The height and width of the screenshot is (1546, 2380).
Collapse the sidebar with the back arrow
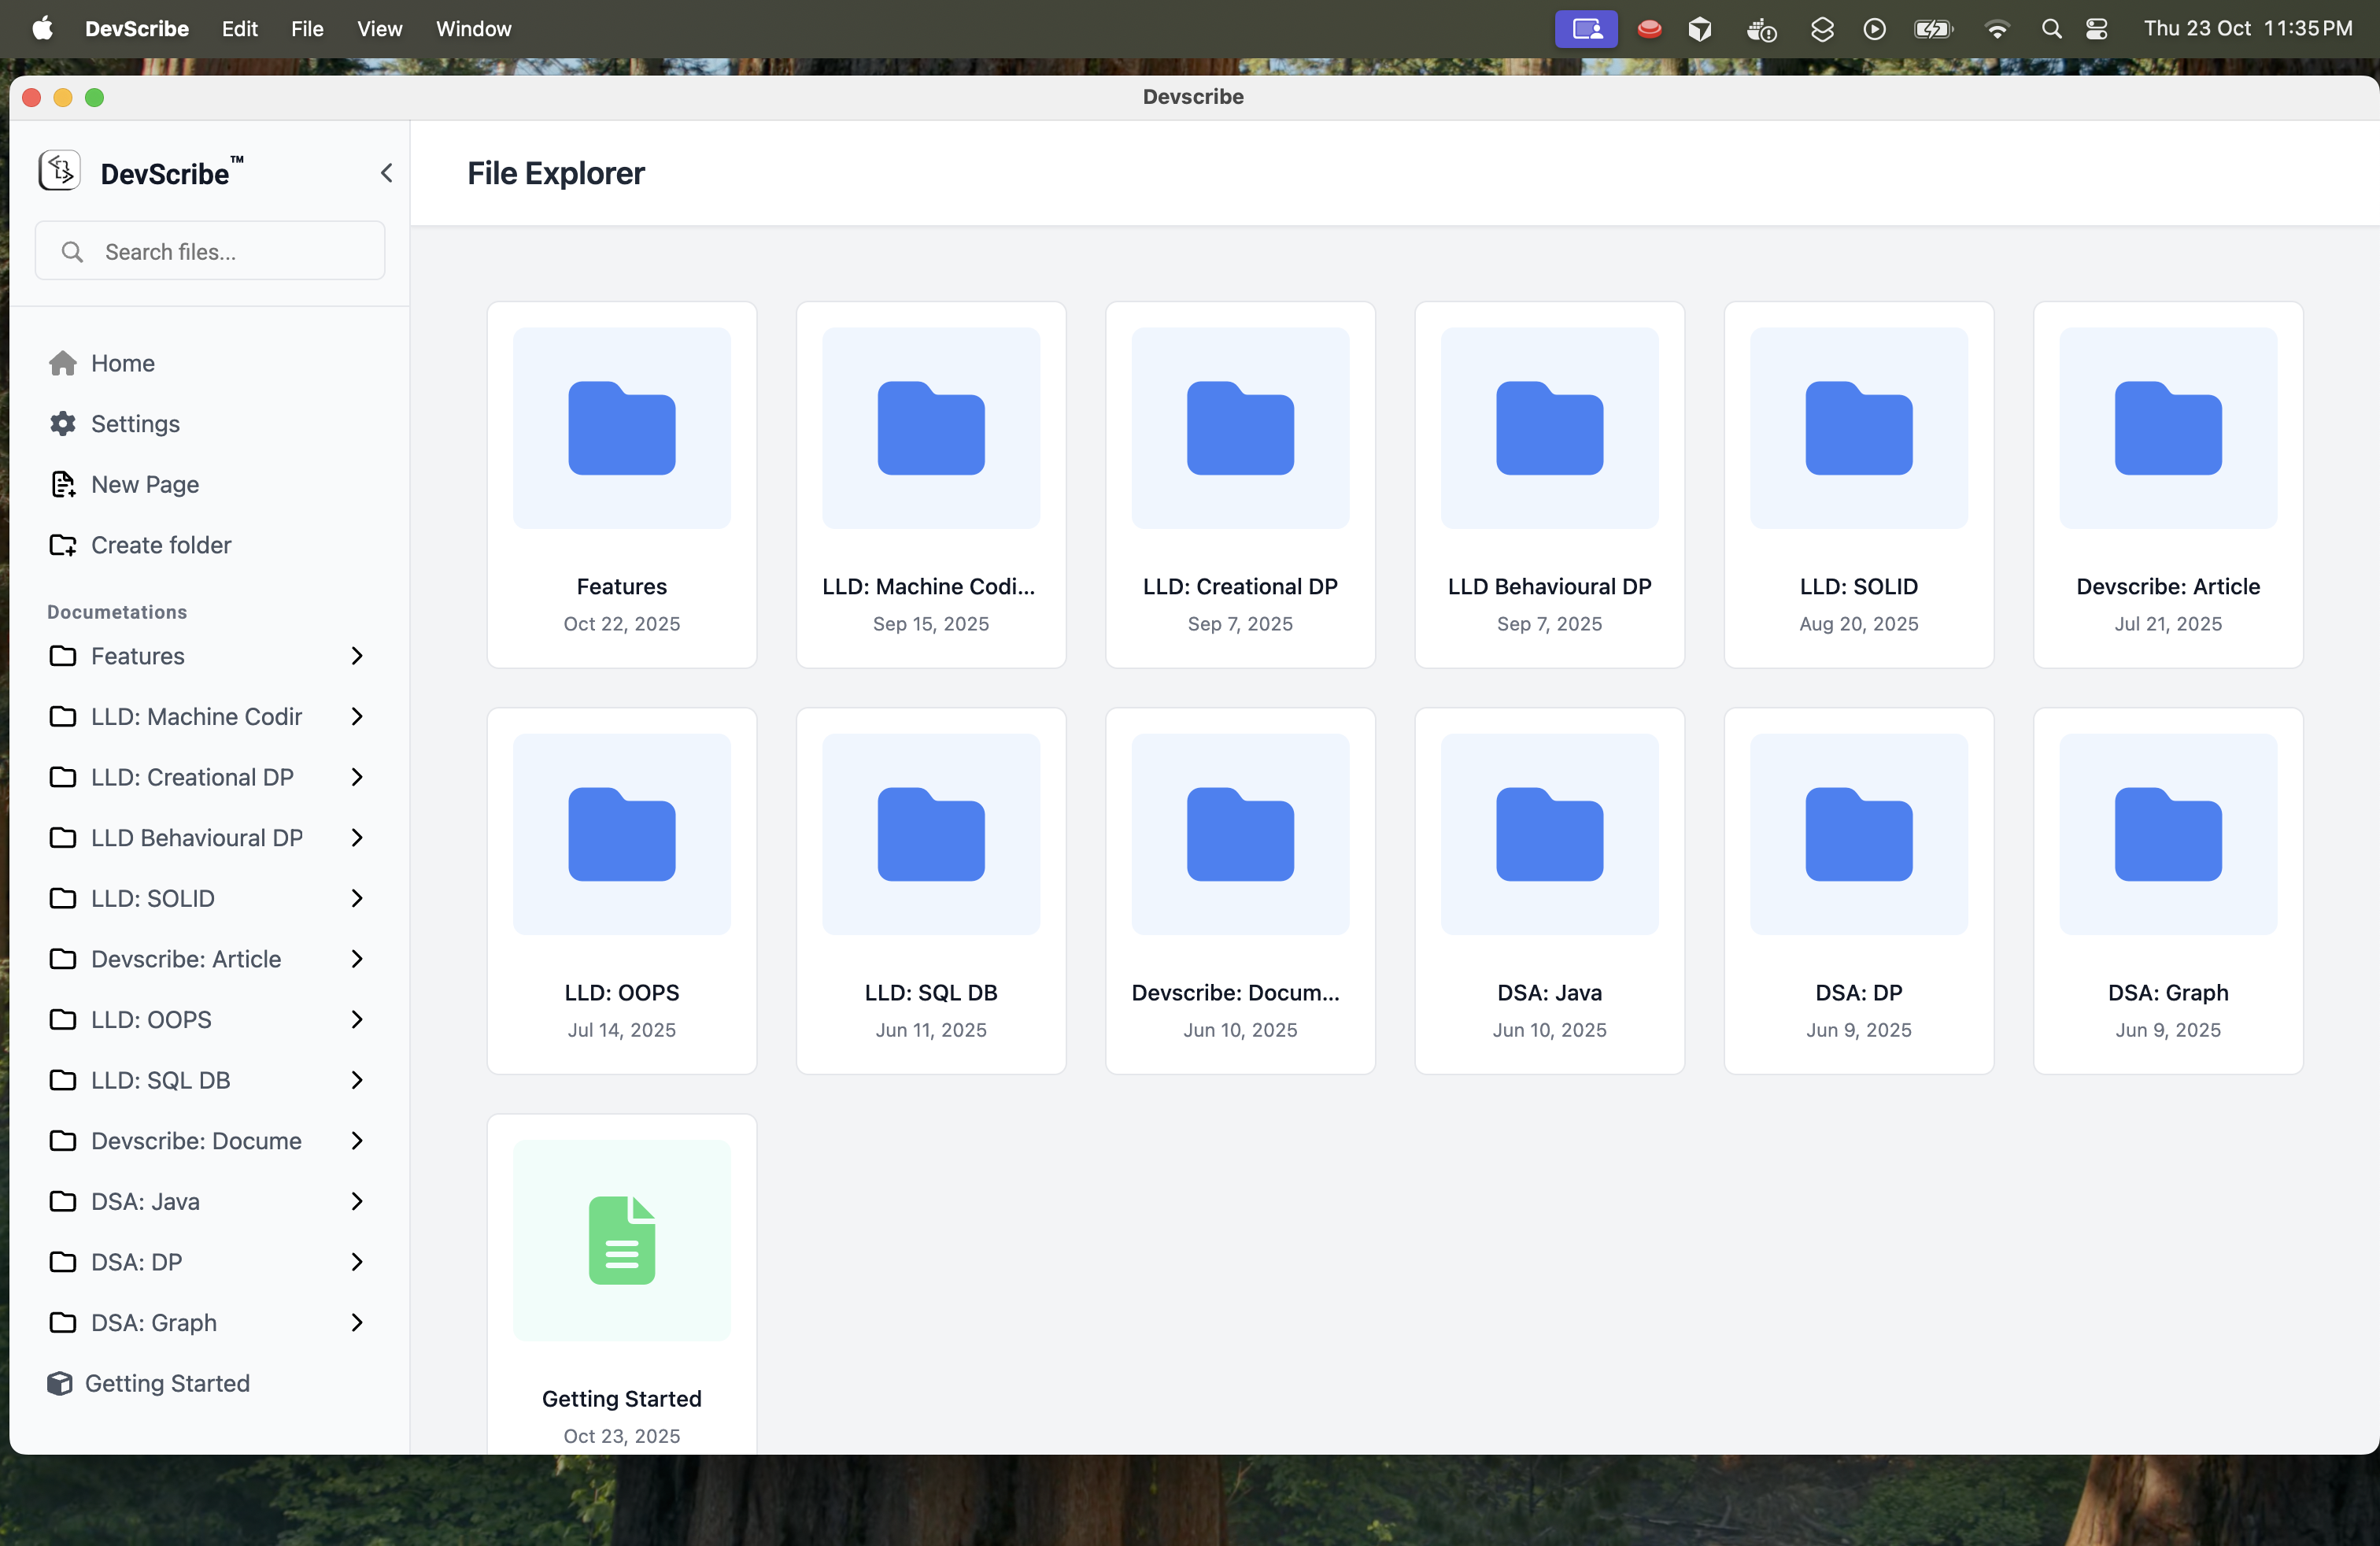click(387, 172)
